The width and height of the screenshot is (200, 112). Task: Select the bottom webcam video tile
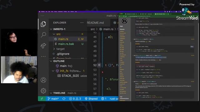pos(19,70)
